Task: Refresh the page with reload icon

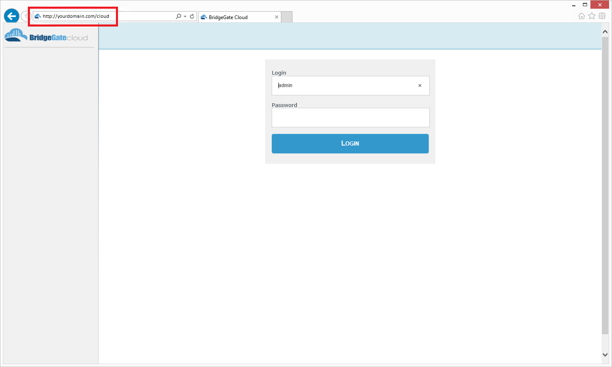Action: point(192,16)
